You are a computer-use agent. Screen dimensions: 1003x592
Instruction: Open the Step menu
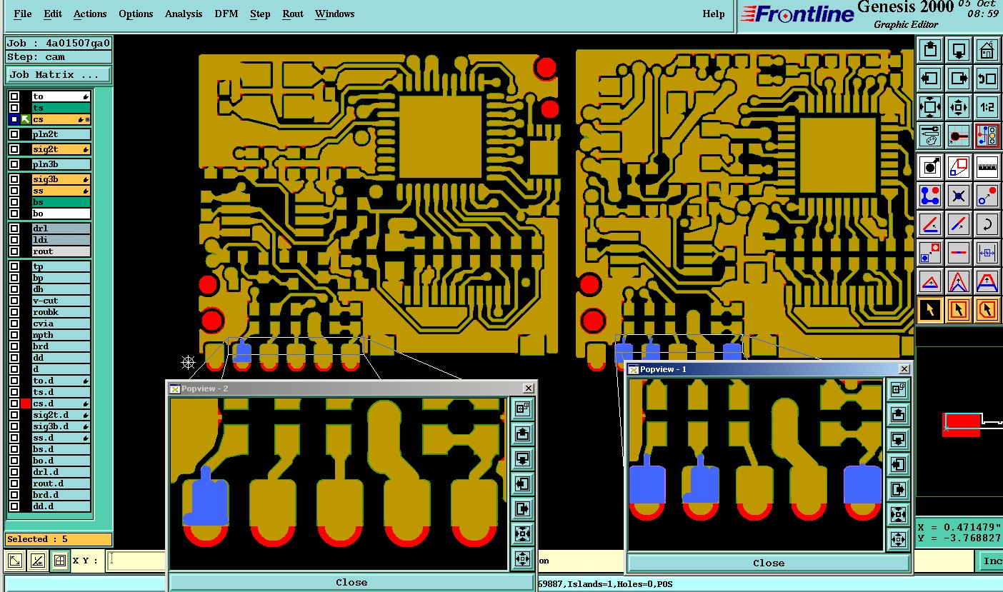point(260,14)
